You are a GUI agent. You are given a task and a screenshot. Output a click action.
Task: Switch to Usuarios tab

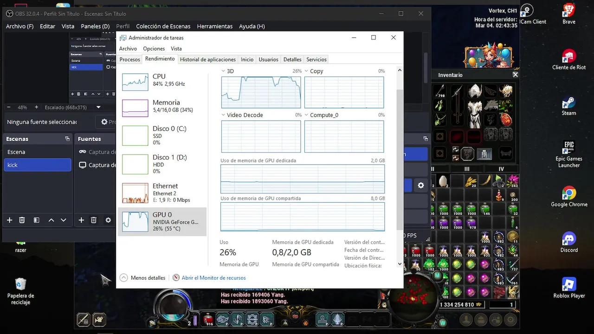click(268, 59)
